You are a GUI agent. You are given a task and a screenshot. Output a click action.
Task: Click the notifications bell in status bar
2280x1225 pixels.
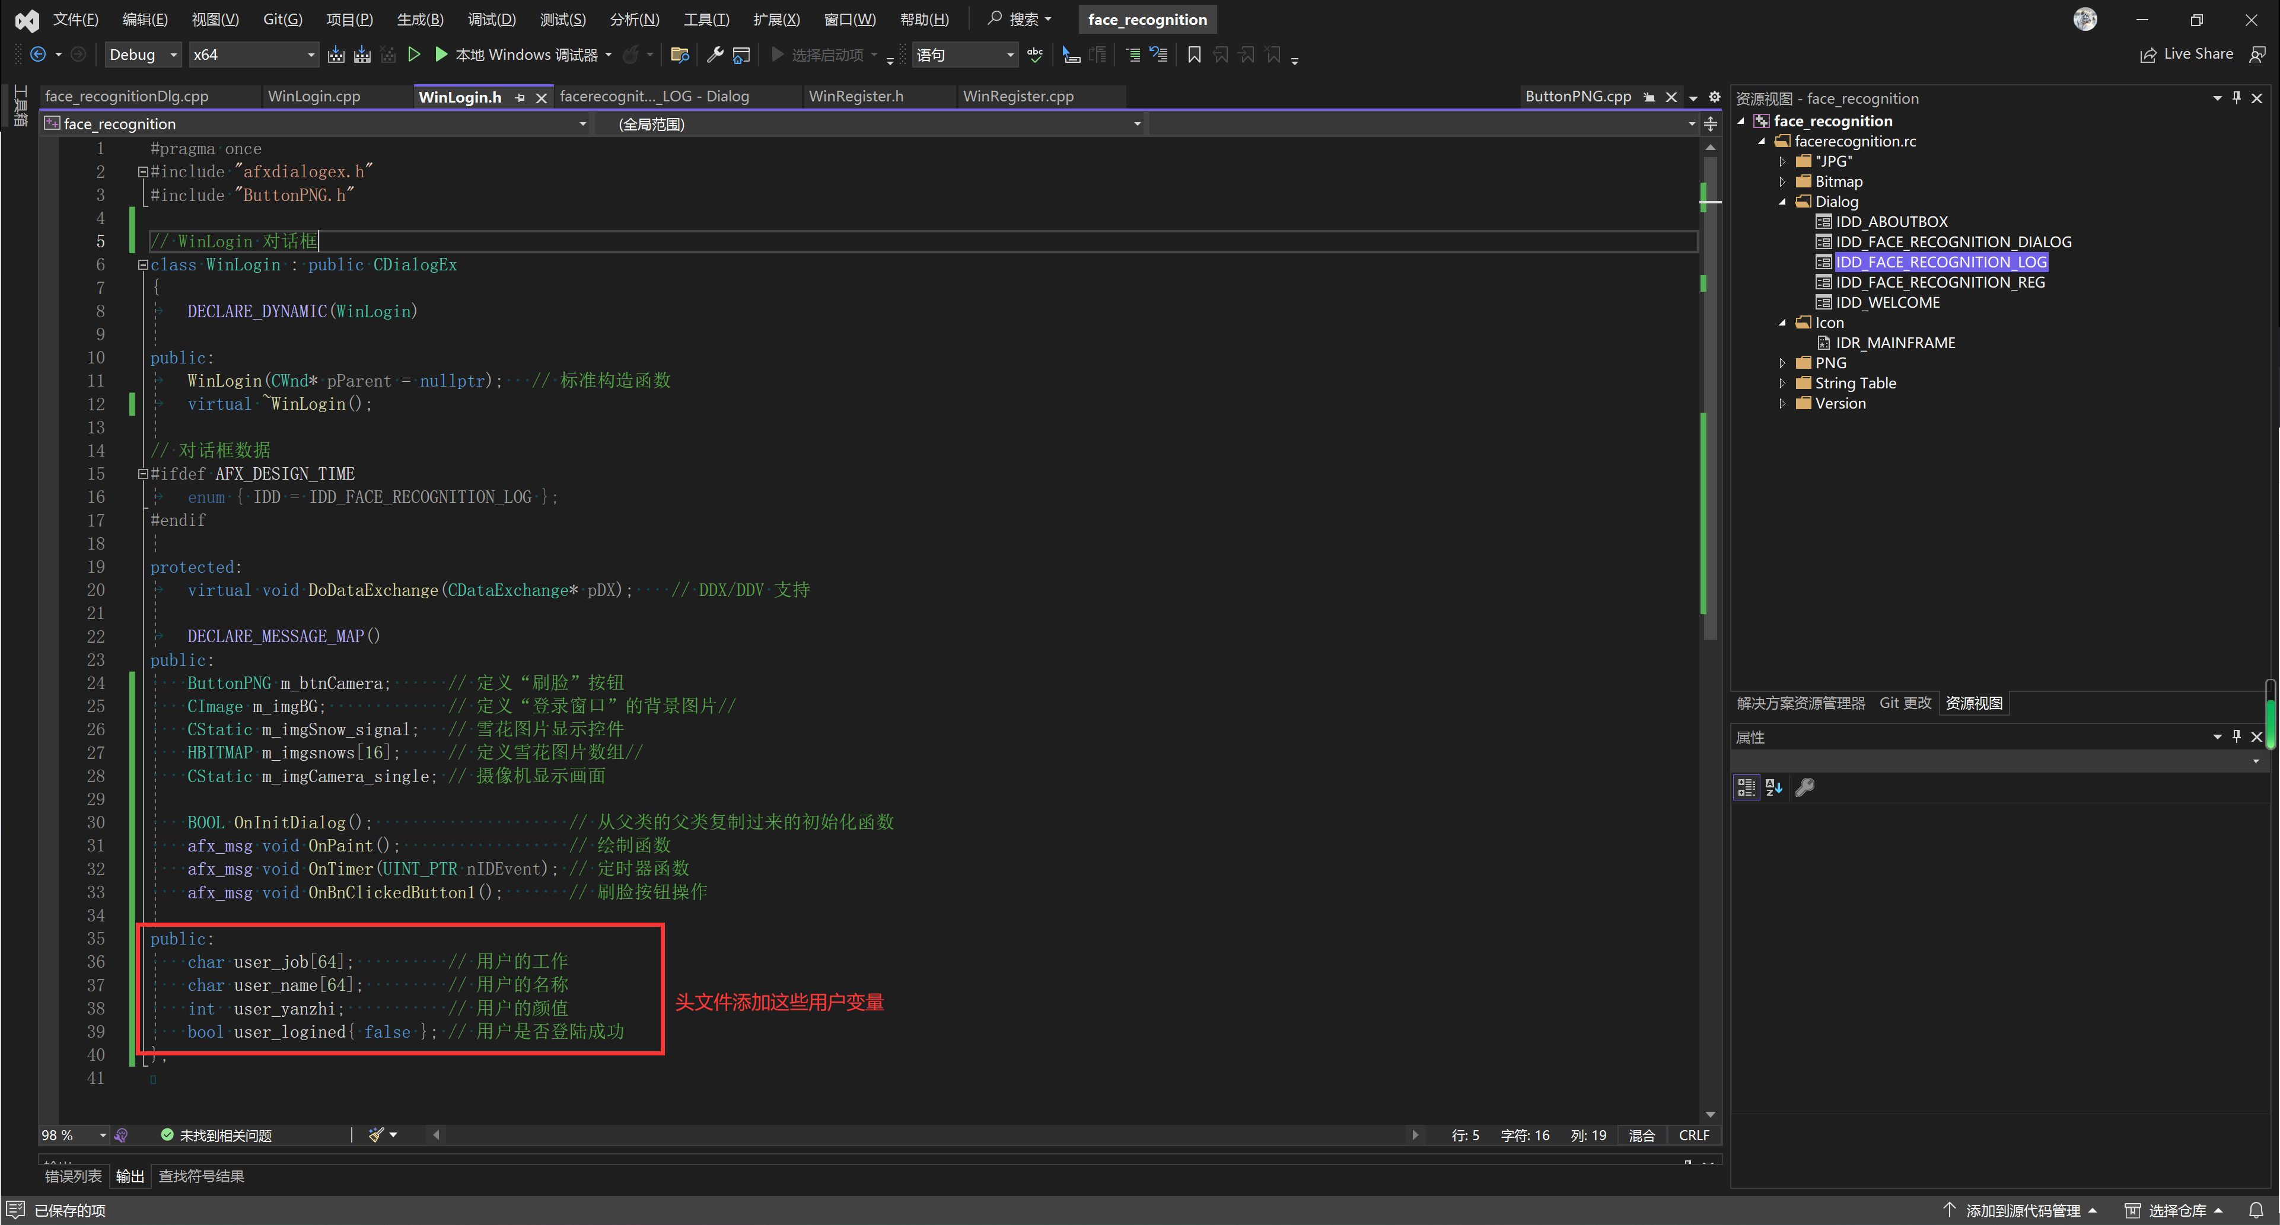2256,1210
